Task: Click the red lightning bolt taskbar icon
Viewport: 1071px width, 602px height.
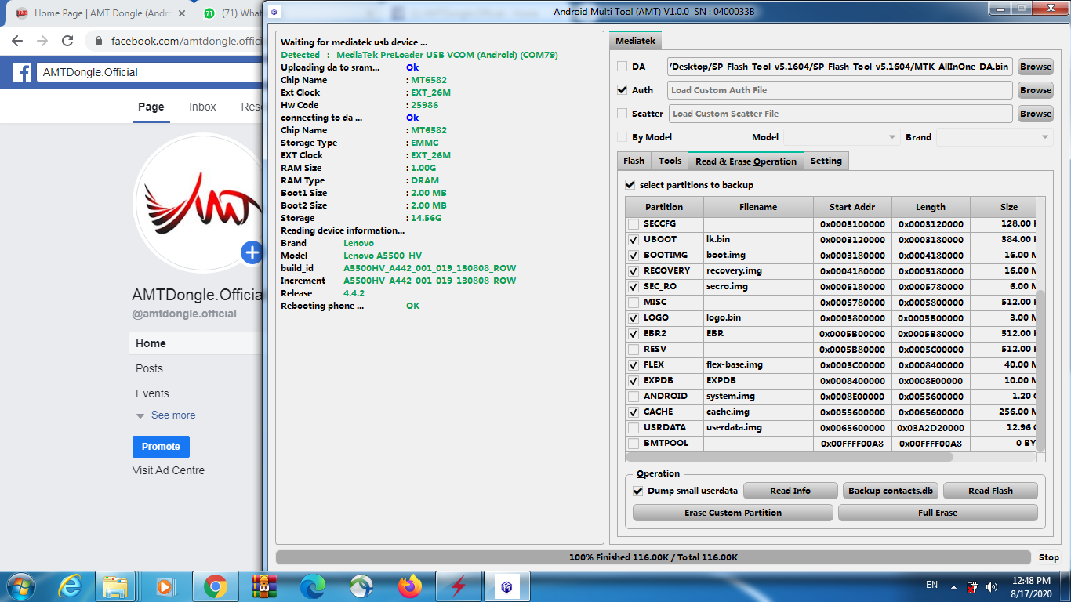Action: point(458,586)
